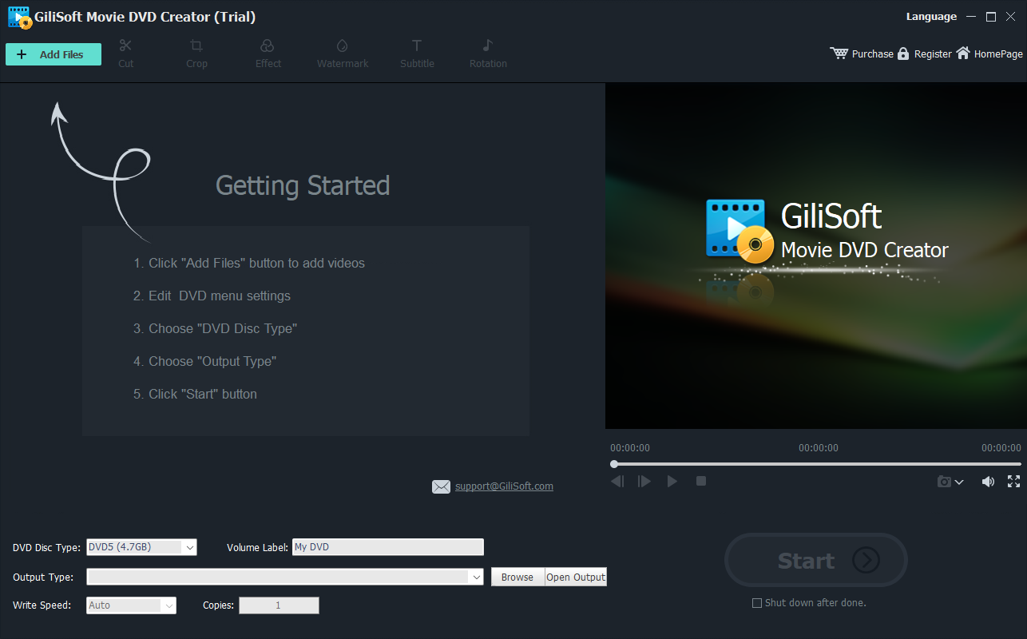Open the Output Type dropdown
Screen dimensions: 1027x639
pyautogui.click(x=285, y=577)
